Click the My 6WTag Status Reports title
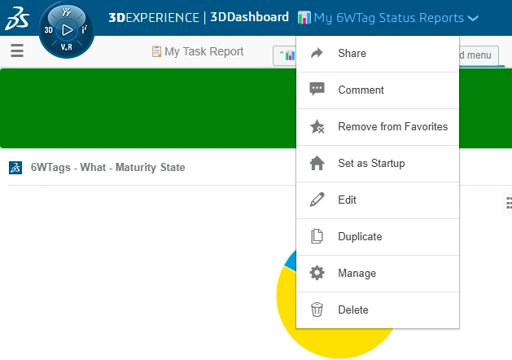Screen dimensions: 512x360 pos(388,18)
